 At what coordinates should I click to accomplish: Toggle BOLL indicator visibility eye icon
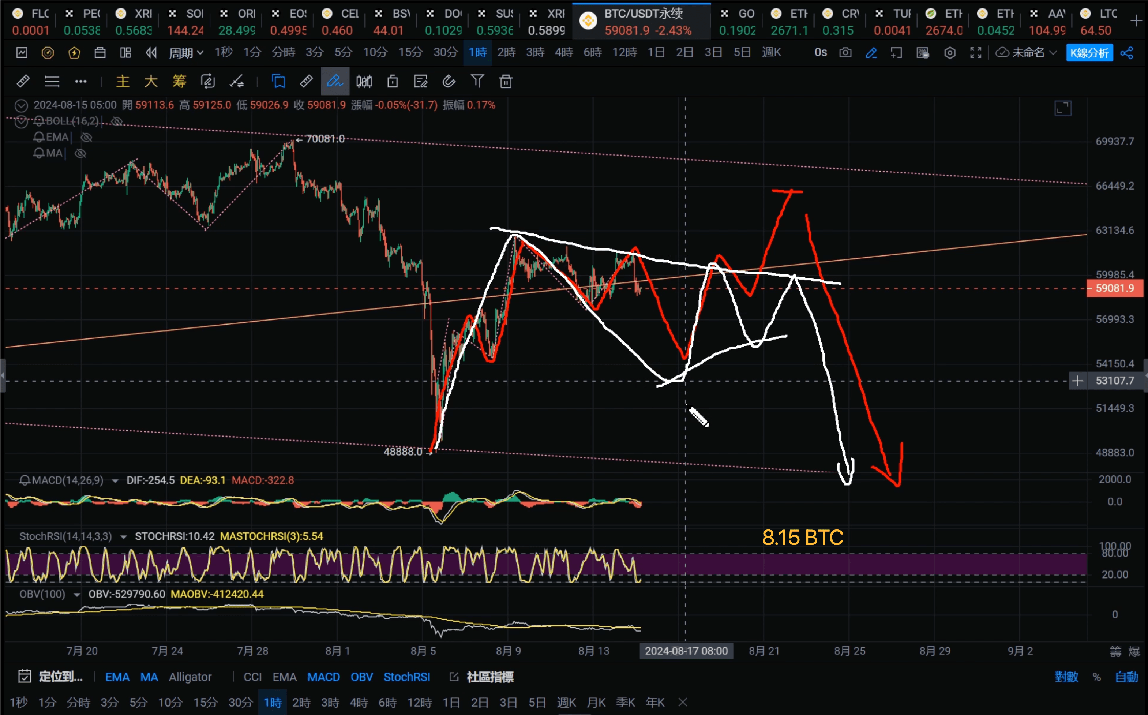(117, 121)
